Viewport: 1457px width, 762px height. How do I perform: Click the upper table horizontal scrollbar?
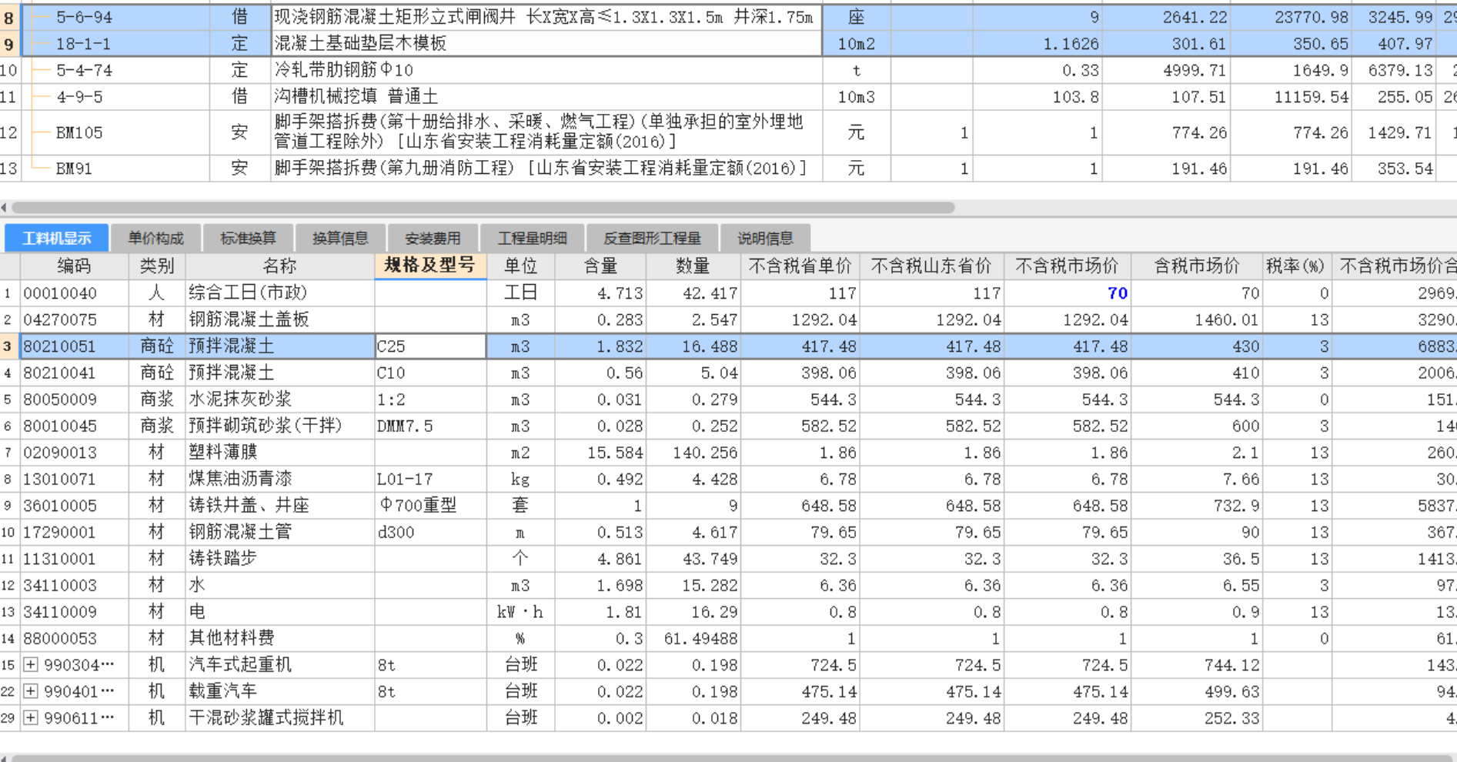pyautogui.click(x=483, y=207)
